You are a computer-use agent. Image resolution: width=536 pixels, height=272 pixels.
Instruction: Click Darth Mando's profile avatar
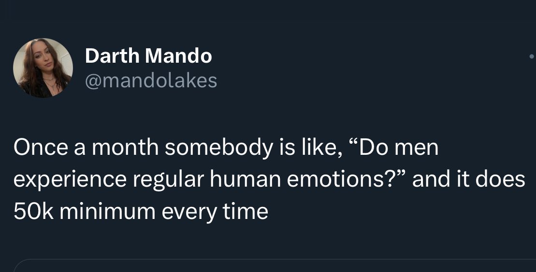pyautogui.click(x=43, y=68)
